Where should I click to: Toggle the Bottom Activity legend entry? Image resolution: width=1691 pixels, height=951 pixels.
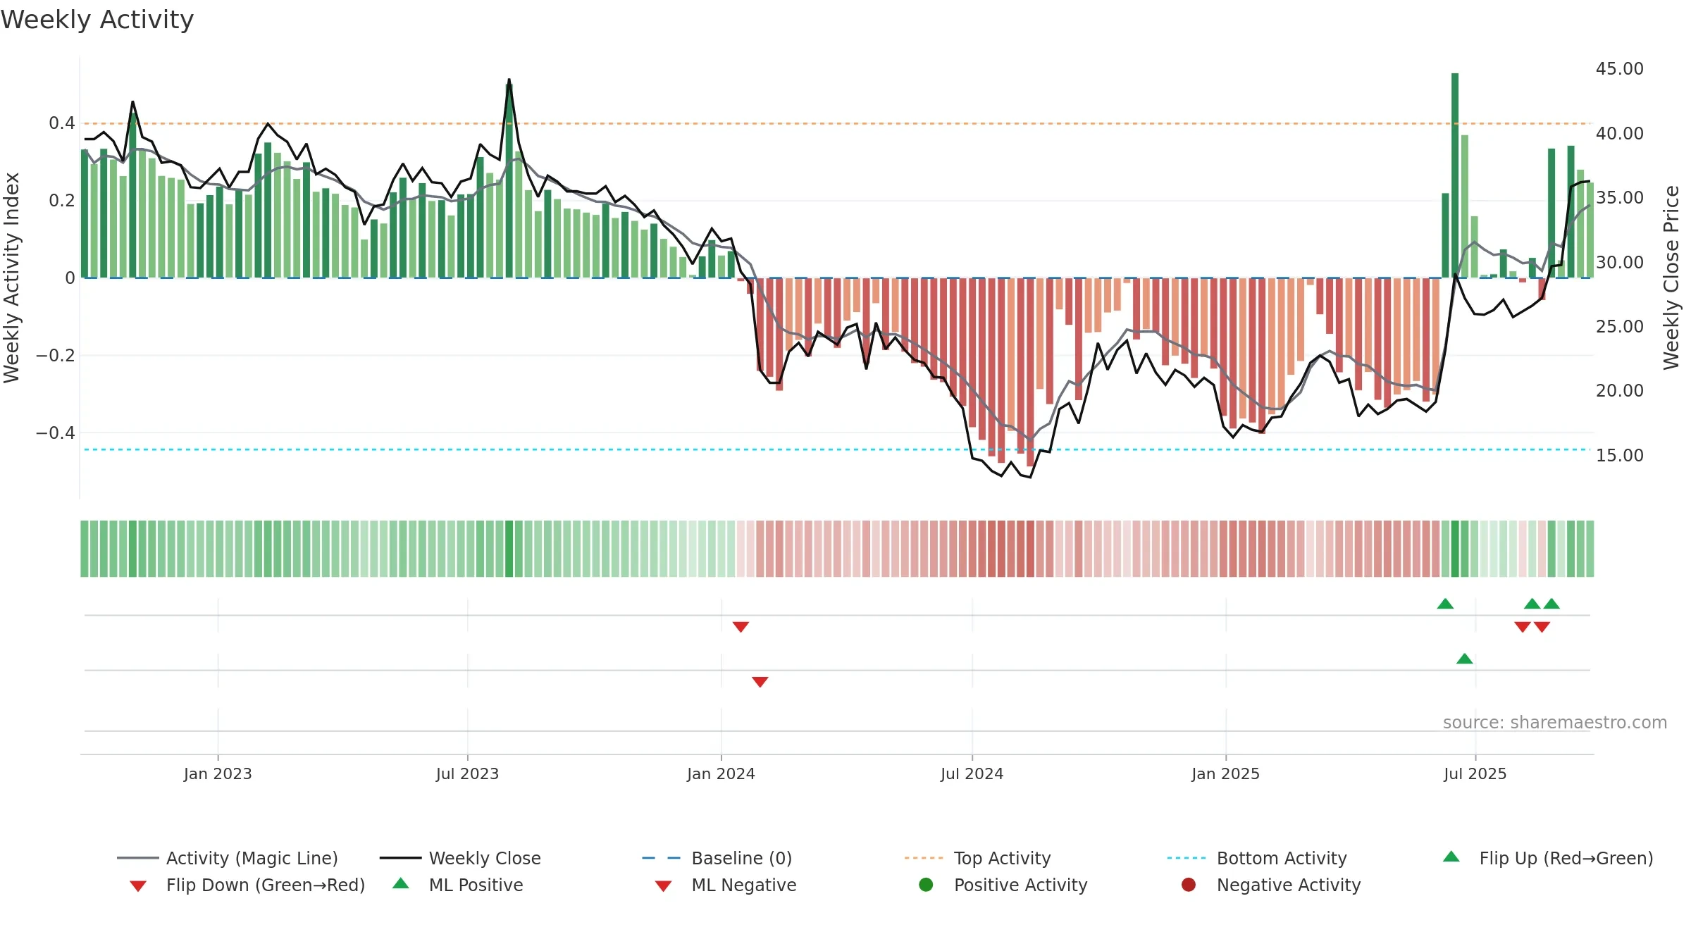pos(1257,858)
